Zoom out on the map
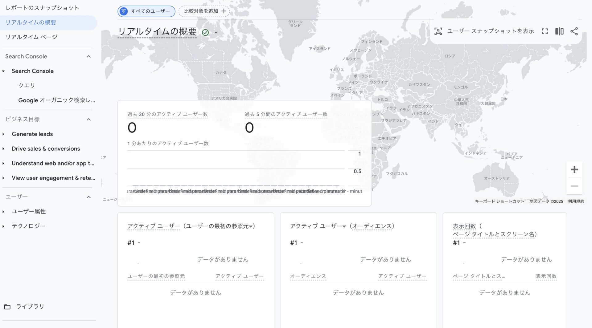The image size is (592, 328). [574, 186]
